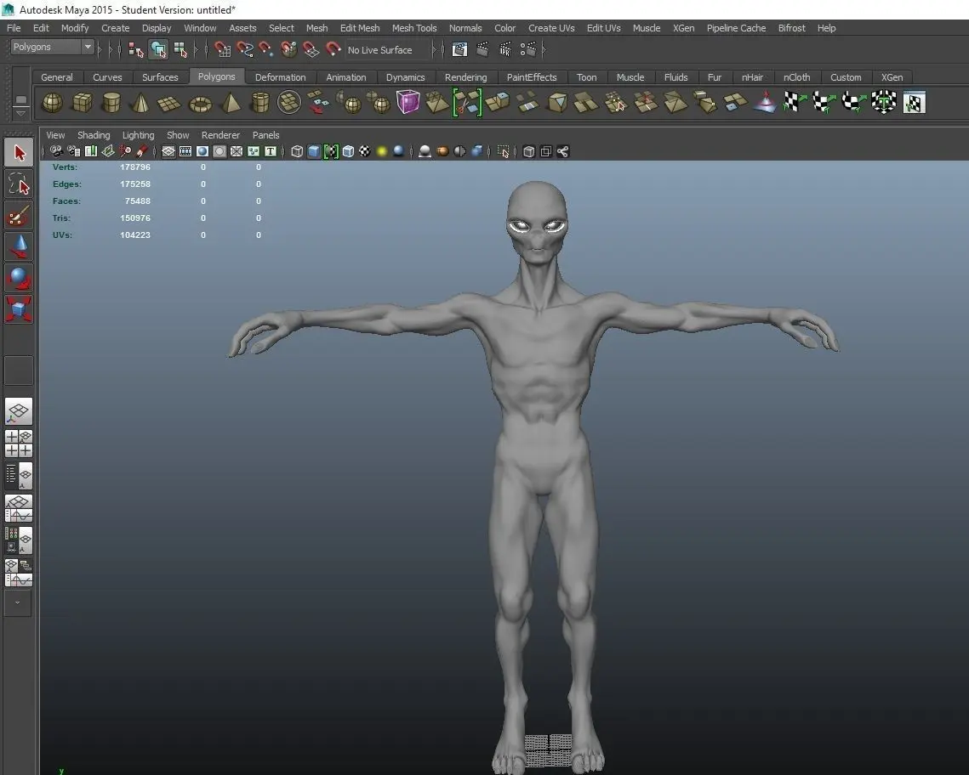
Task: Toggle smooth shade all in viewport
Action: coord(314,152)
